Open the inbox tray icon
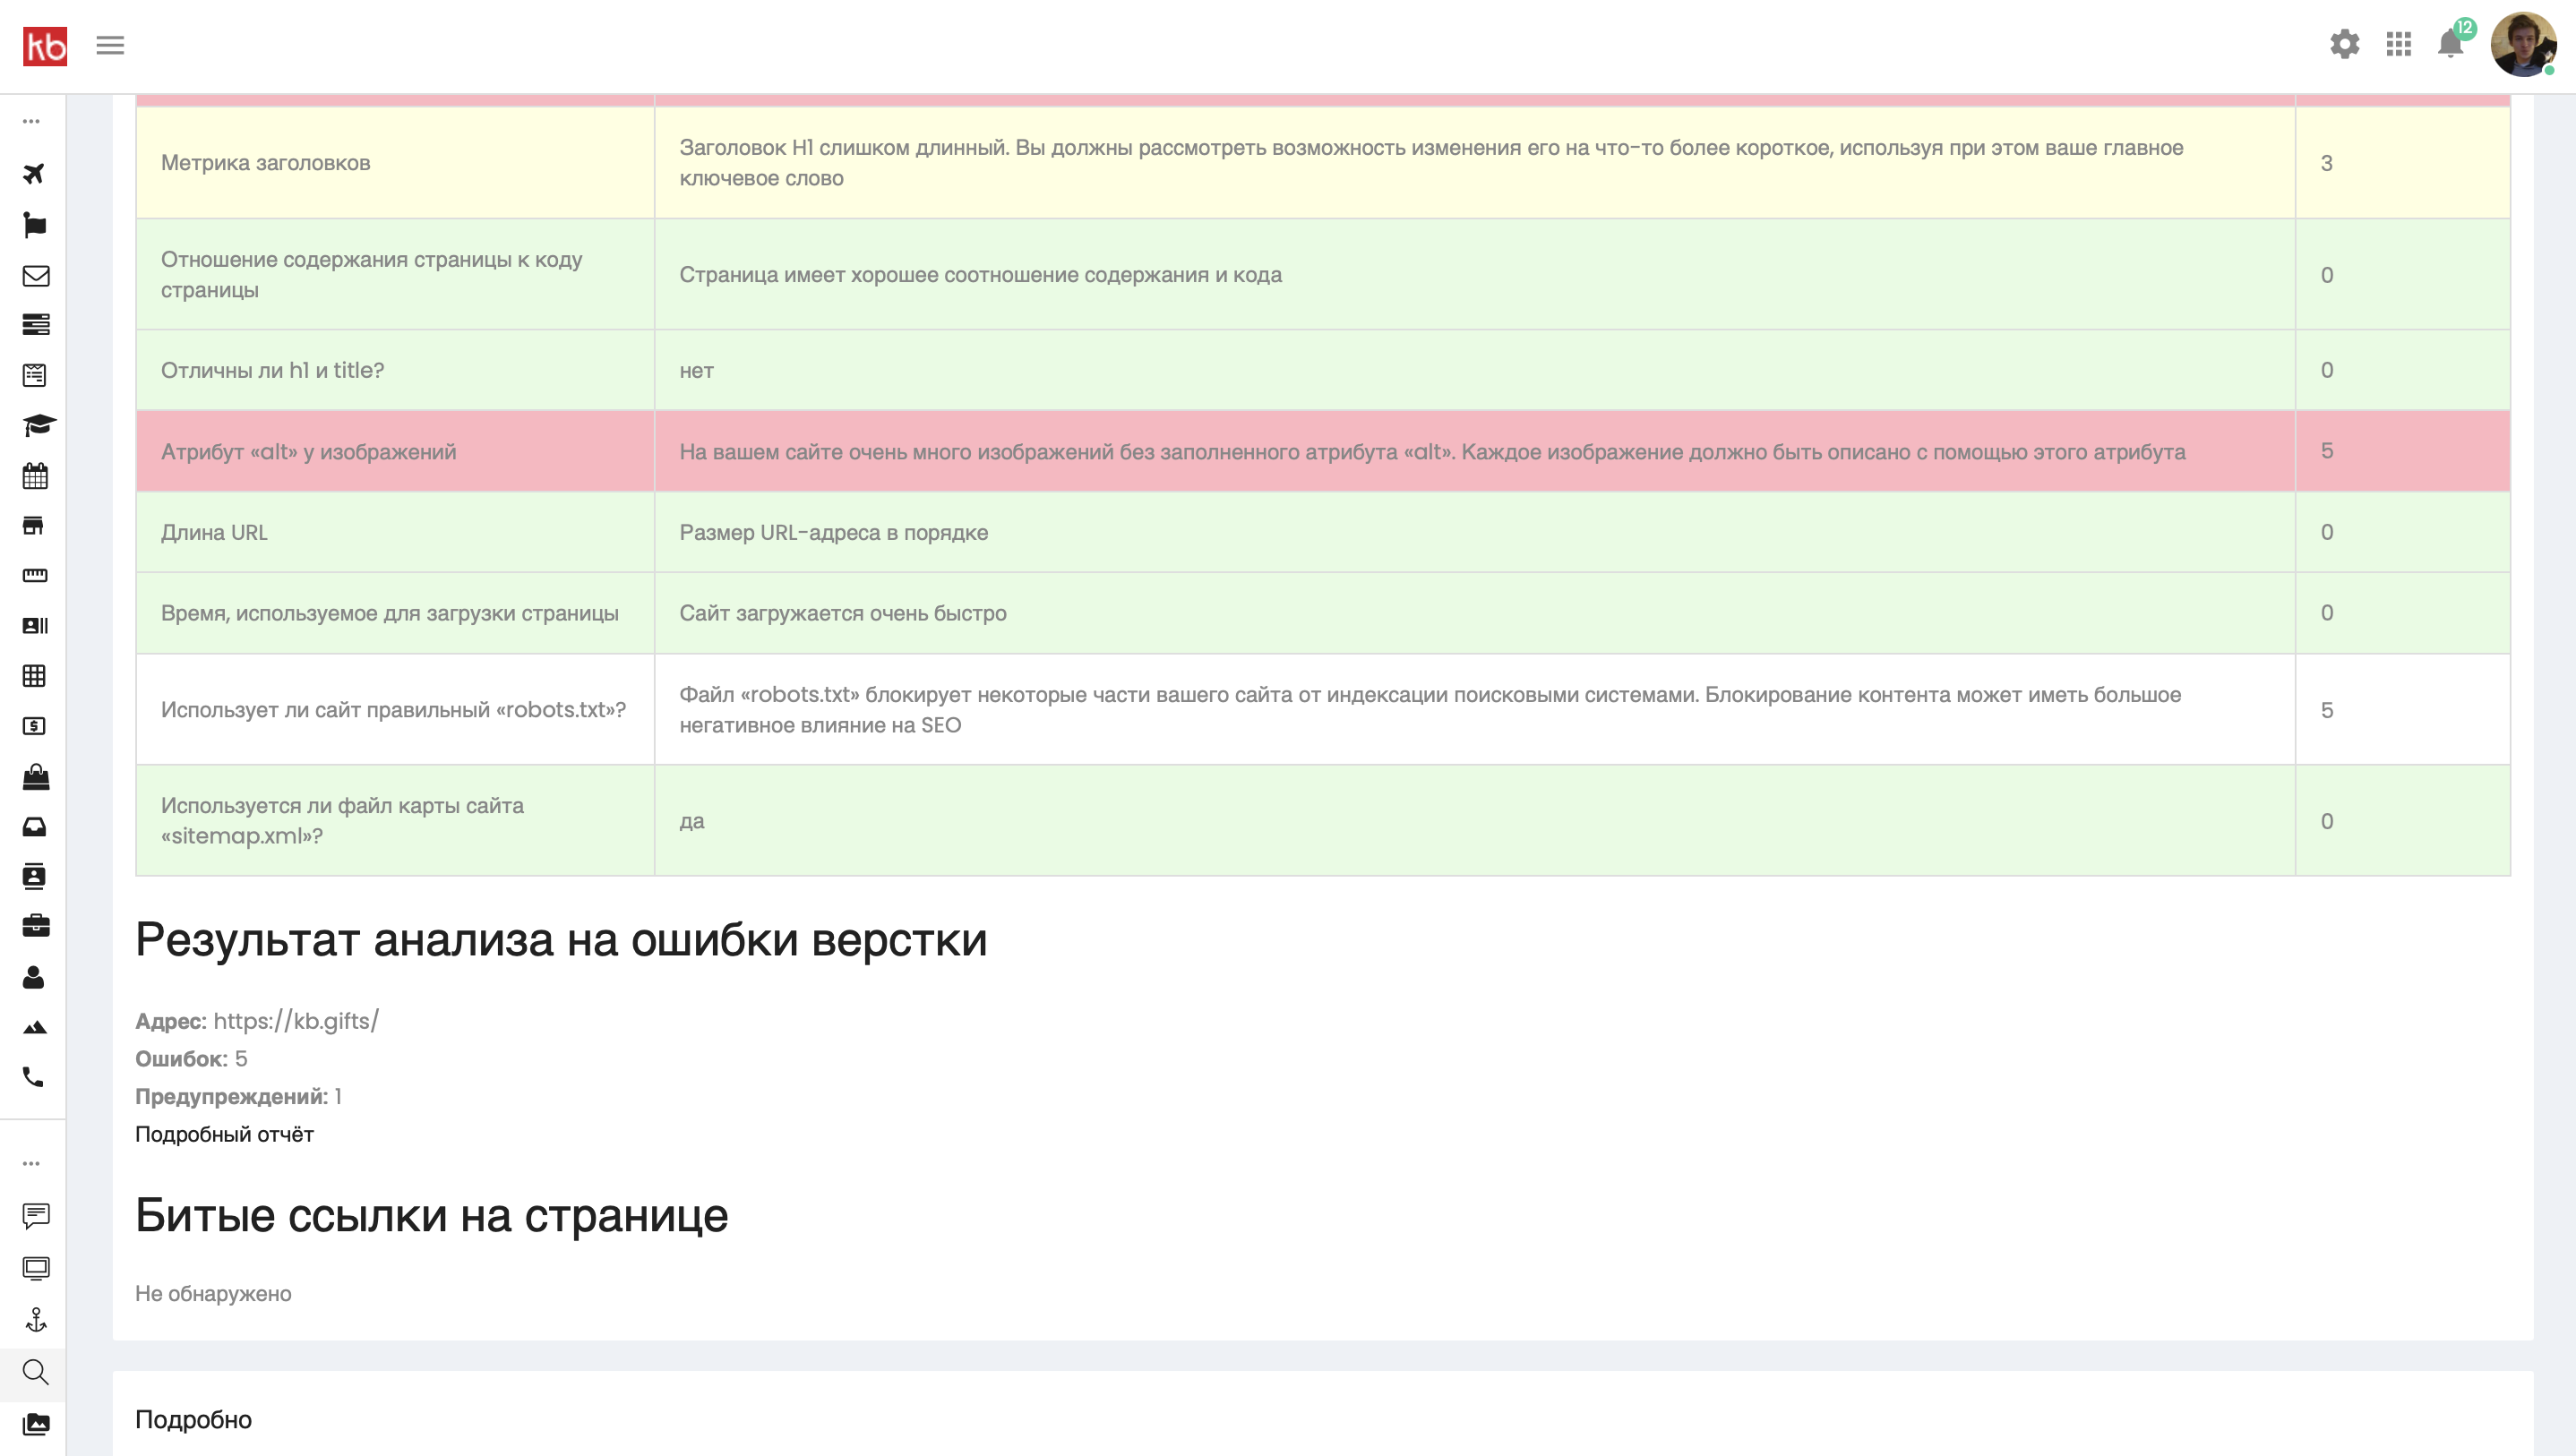The width and height of the screenshot is (2576, 1456). [x=34, y=827]
